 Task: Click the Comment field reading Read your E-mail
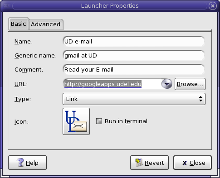[x=133, y=69]
